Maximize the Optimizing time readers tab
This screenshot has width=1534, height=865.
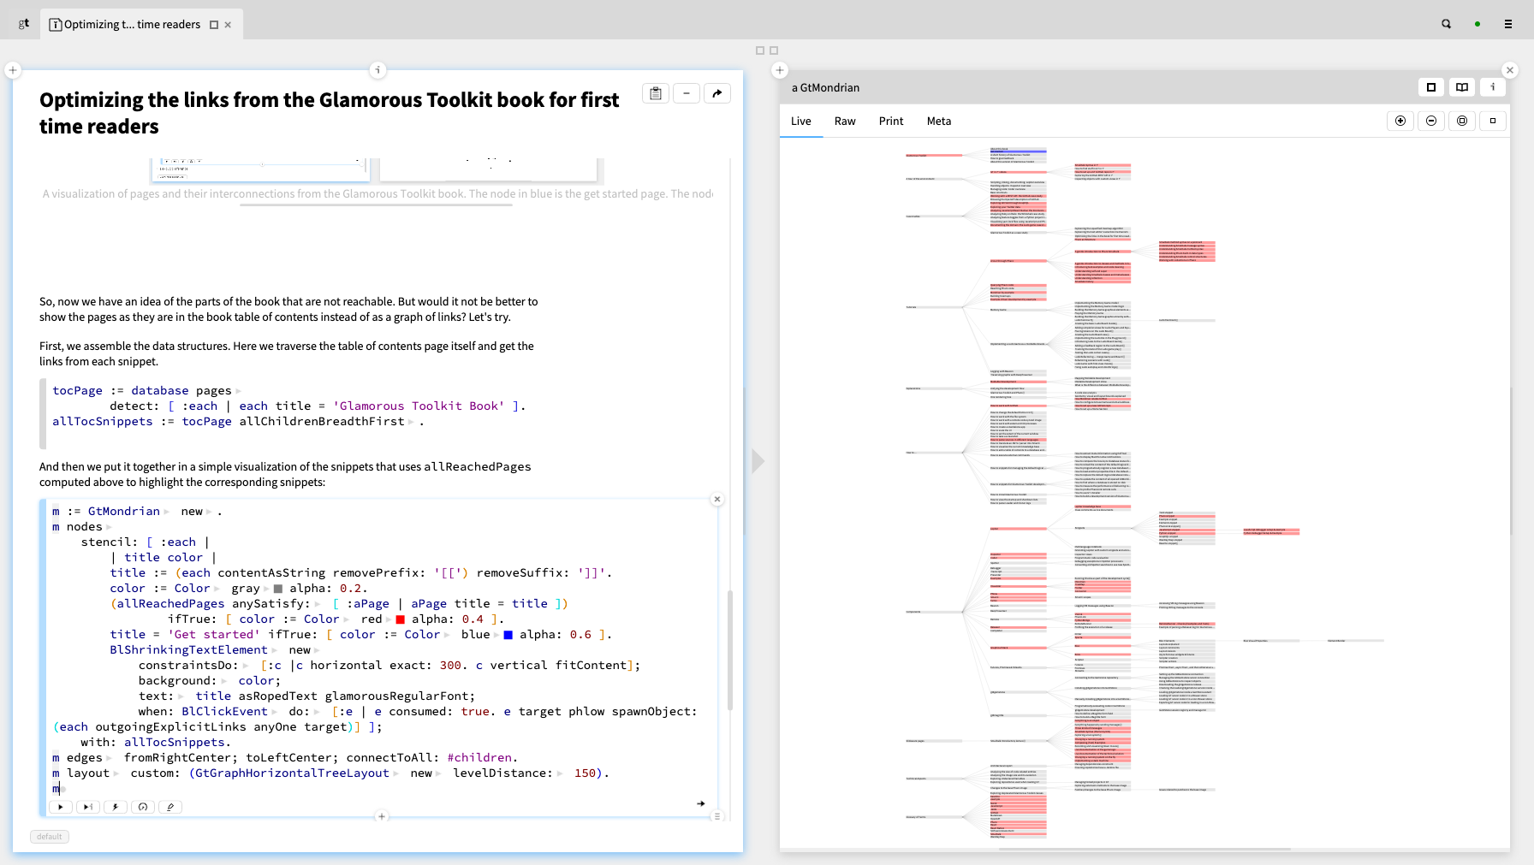coord(214,25)
